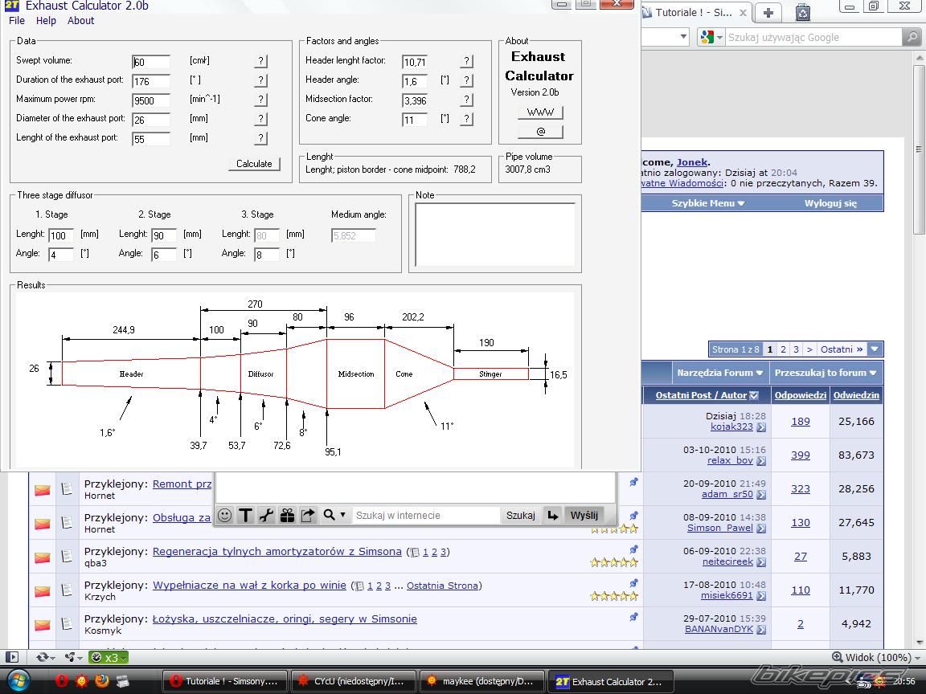Click the share arrow icon in chat toolbar

[308, 516]
